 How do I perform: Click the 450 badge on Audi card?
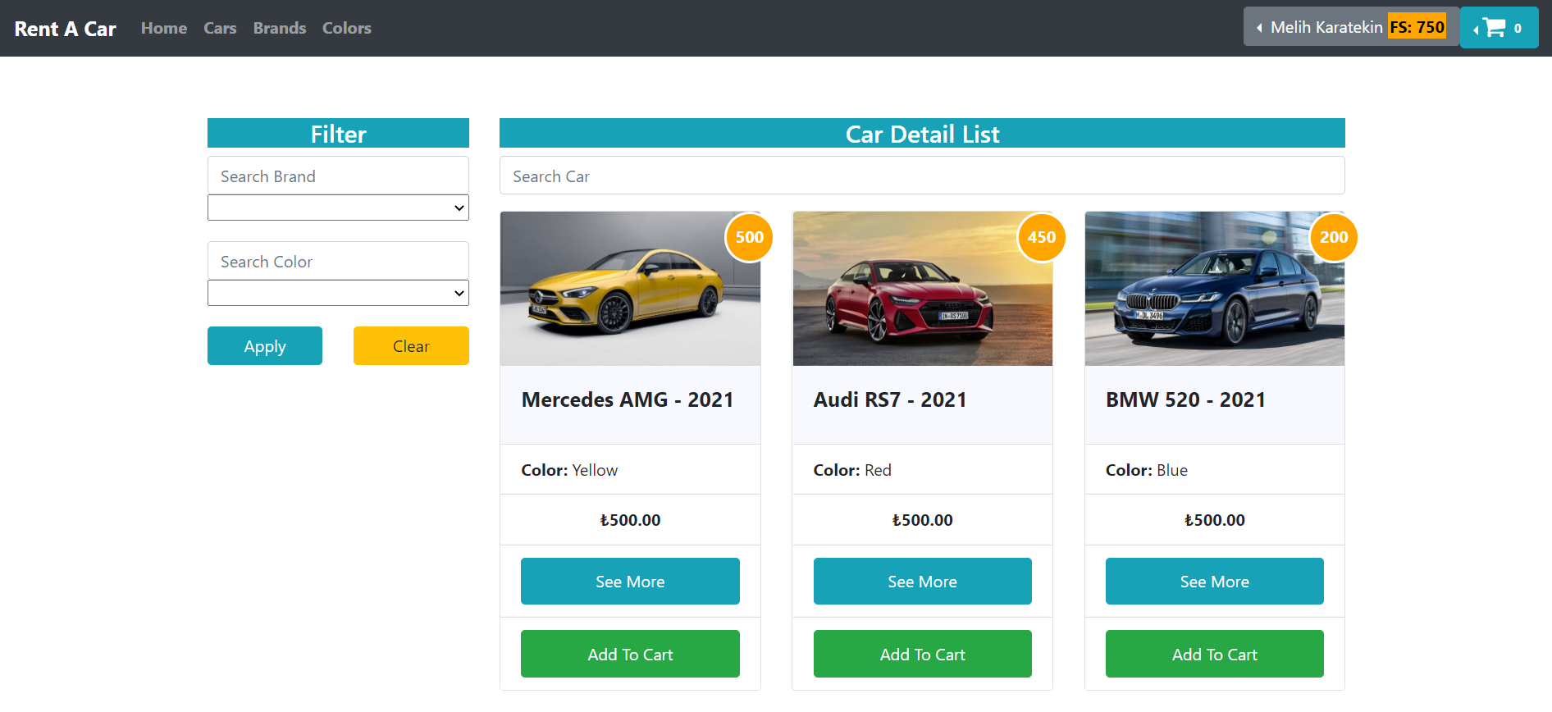1042,237
